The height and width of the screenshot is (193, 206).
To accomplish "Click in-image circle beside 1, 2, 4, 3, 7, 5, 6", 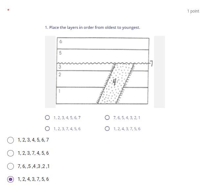I will point(107,129).
